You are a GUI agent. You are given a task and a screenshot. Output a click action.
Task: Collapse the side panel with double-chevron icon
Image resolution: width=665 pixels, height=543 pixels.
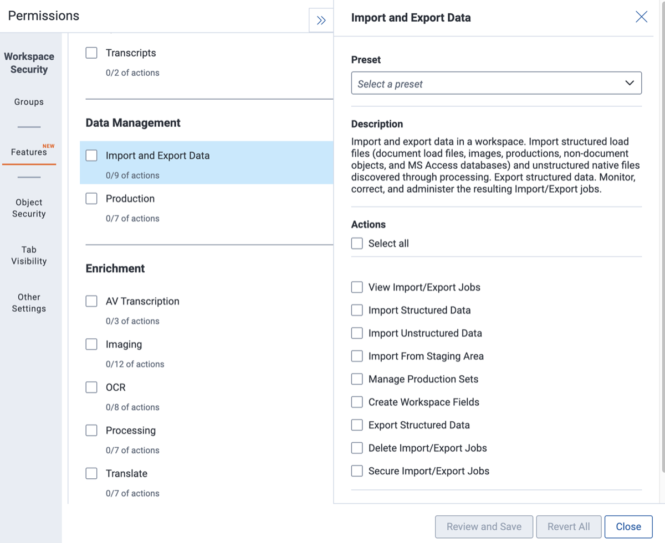tap(321, 20)
